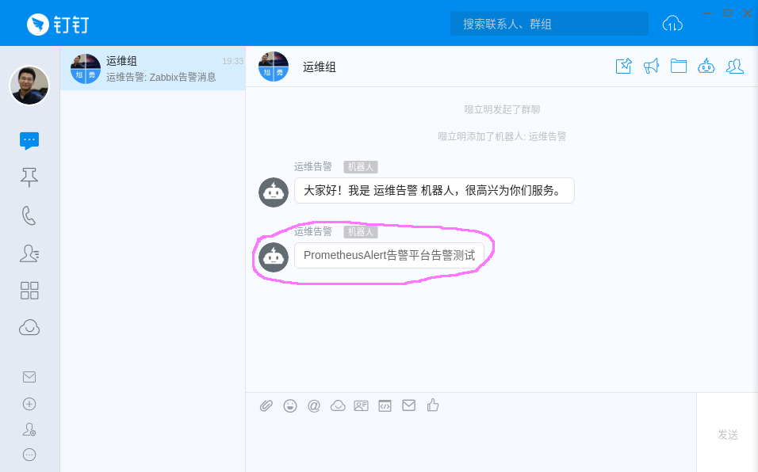The height and width of the screenshot is (472, 758).
Task: Open group robot settings icon in header
Action: (x=706, y=66)
